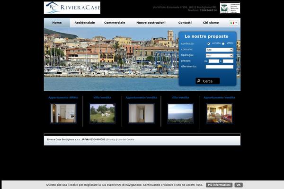Open the living room apartment thumbnail
The width and height of the screenshot is (284, 189).
click(219, 113)
